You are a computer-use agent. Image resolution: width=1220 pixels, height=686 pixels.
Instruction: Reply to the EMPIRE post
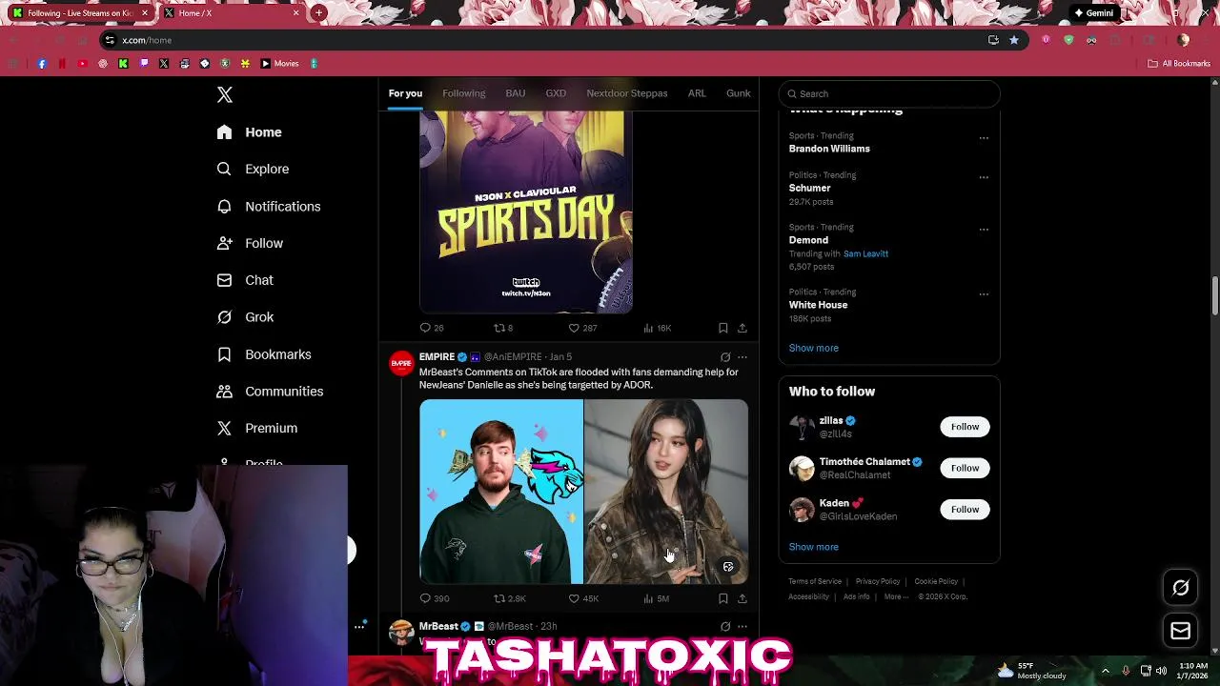coord(435,598)
